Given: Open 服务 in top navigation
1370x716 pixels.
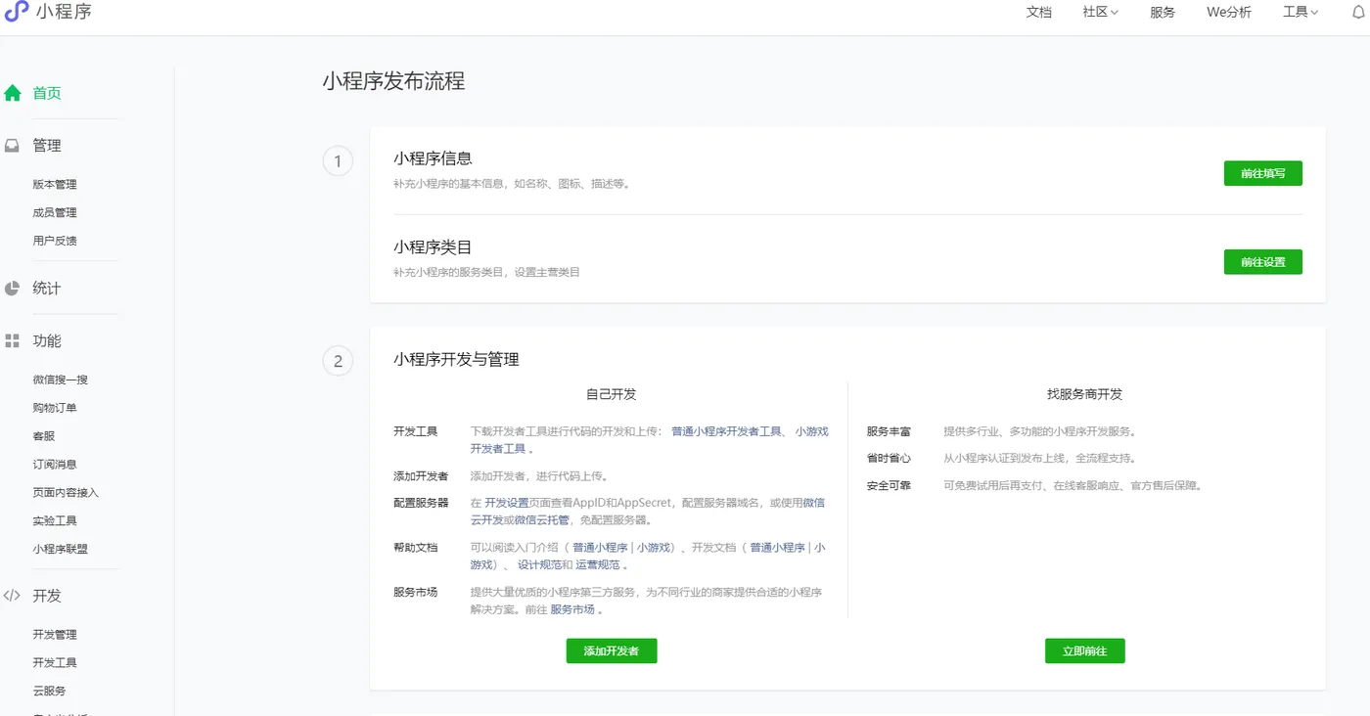Looking at the screenshot, I should 1163,12.
